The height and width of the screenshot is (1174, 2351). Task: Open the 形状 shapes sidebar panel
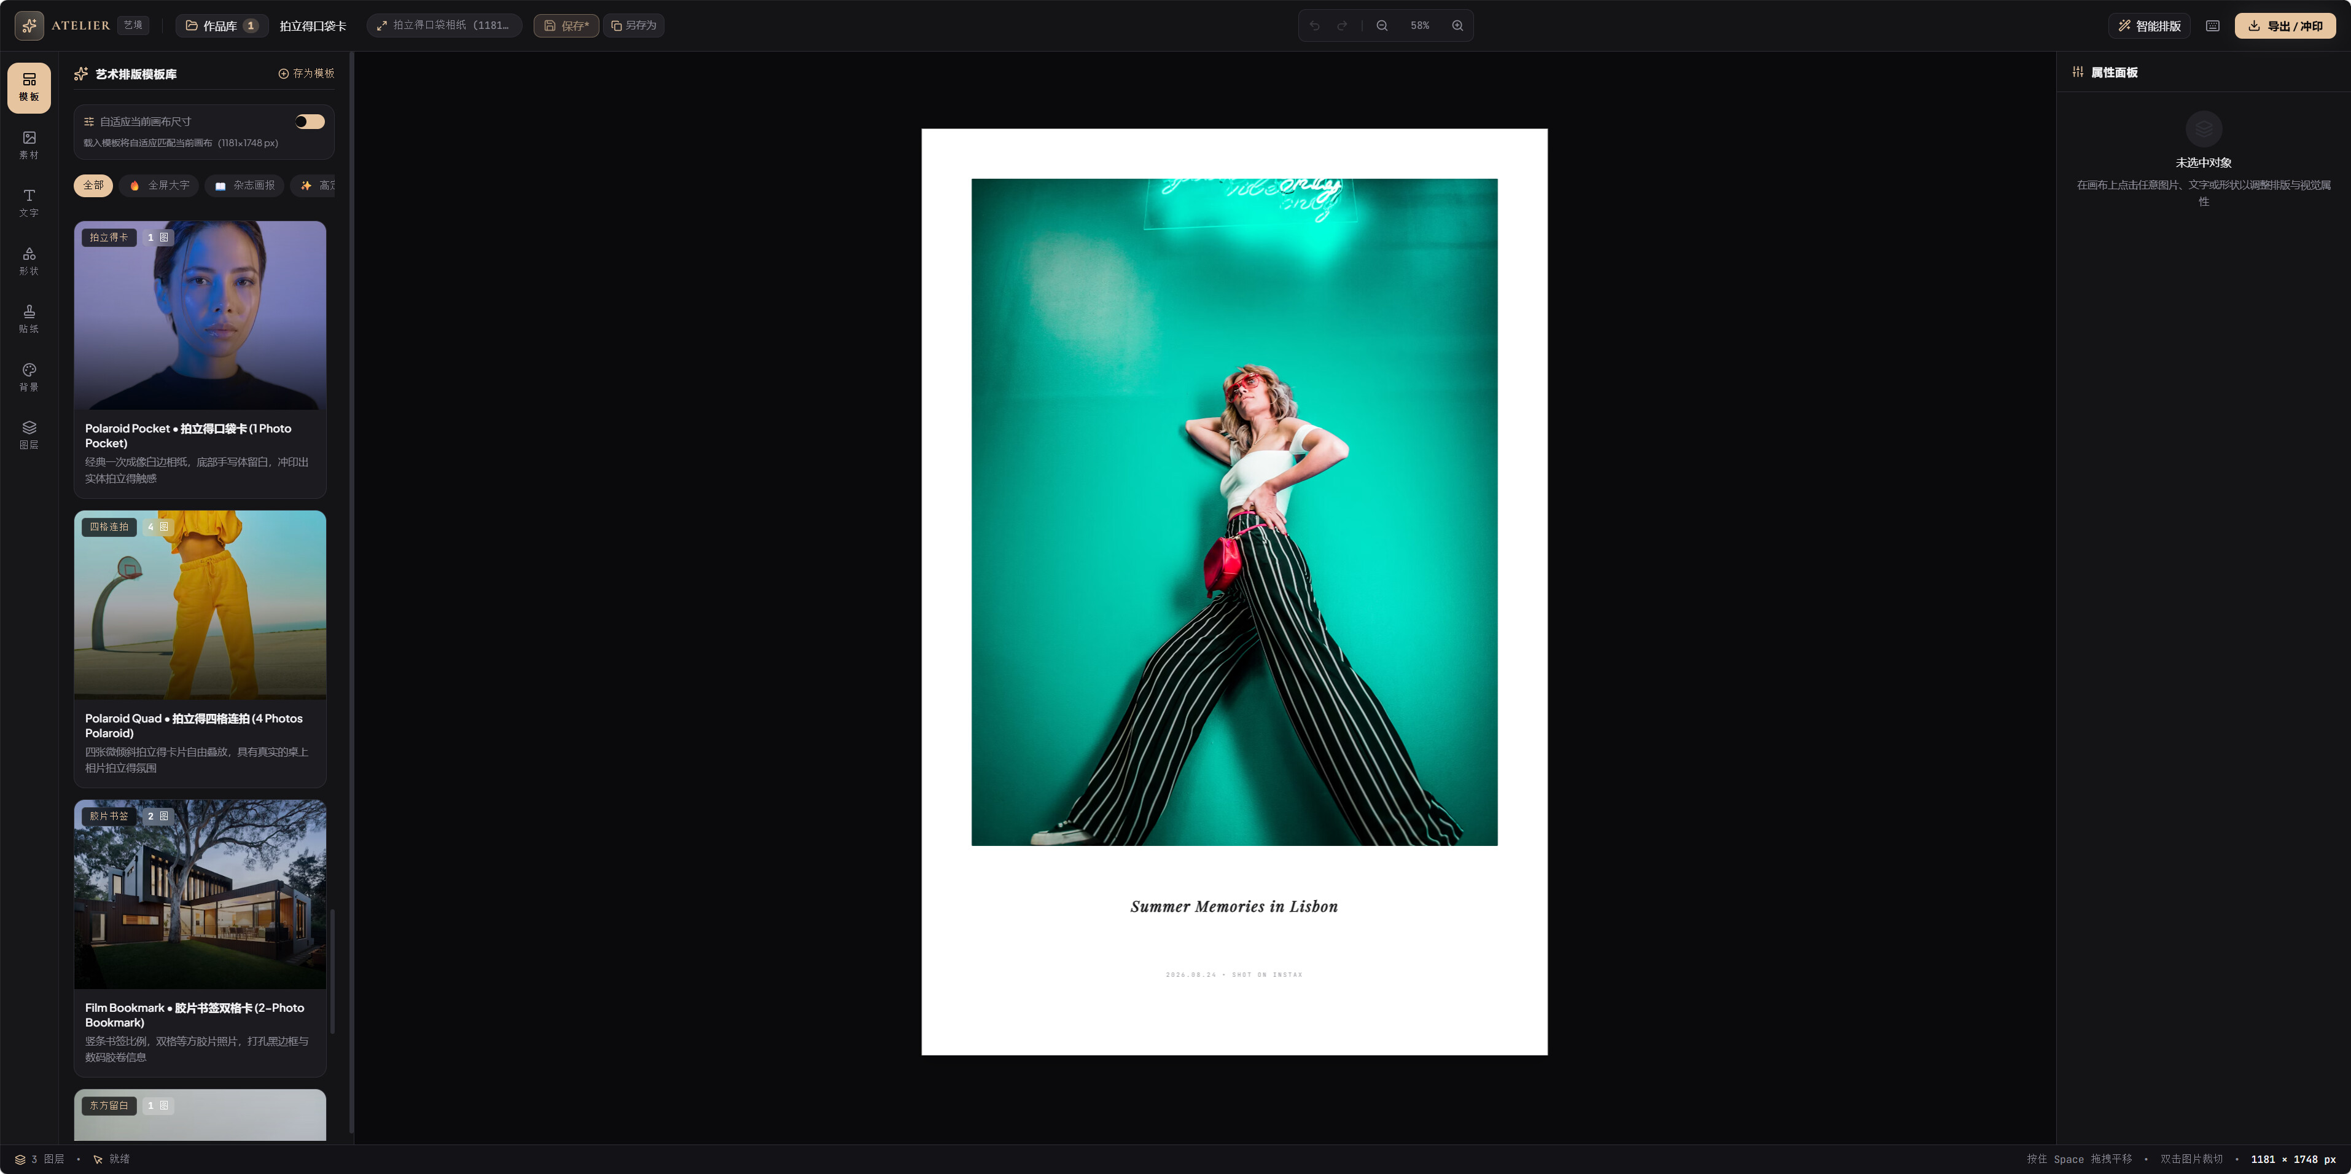(29, 261)
